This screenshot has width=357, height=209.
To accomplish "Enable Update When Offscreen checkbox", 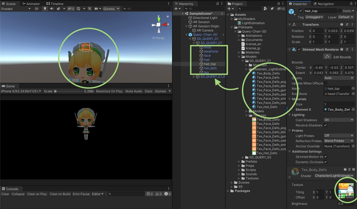I will point(325,83).
